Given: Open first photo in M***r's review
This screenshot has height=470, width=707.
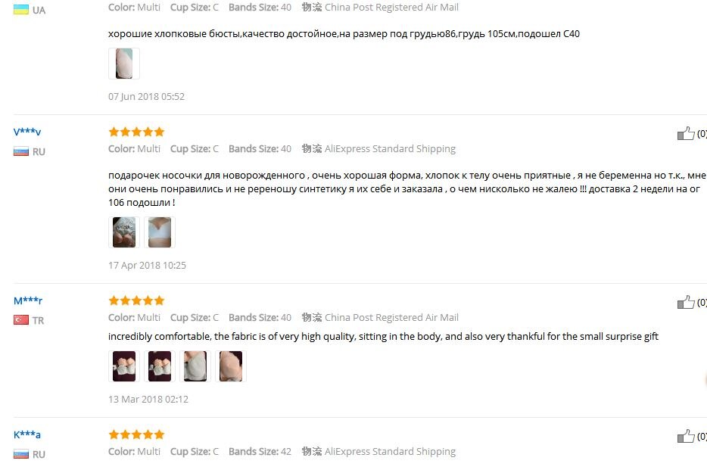Looking at the screenshot, I should (124, 366).
